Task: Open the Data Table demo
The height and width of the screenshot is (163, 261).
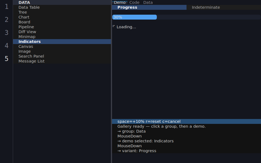Action: coord(62,7)
